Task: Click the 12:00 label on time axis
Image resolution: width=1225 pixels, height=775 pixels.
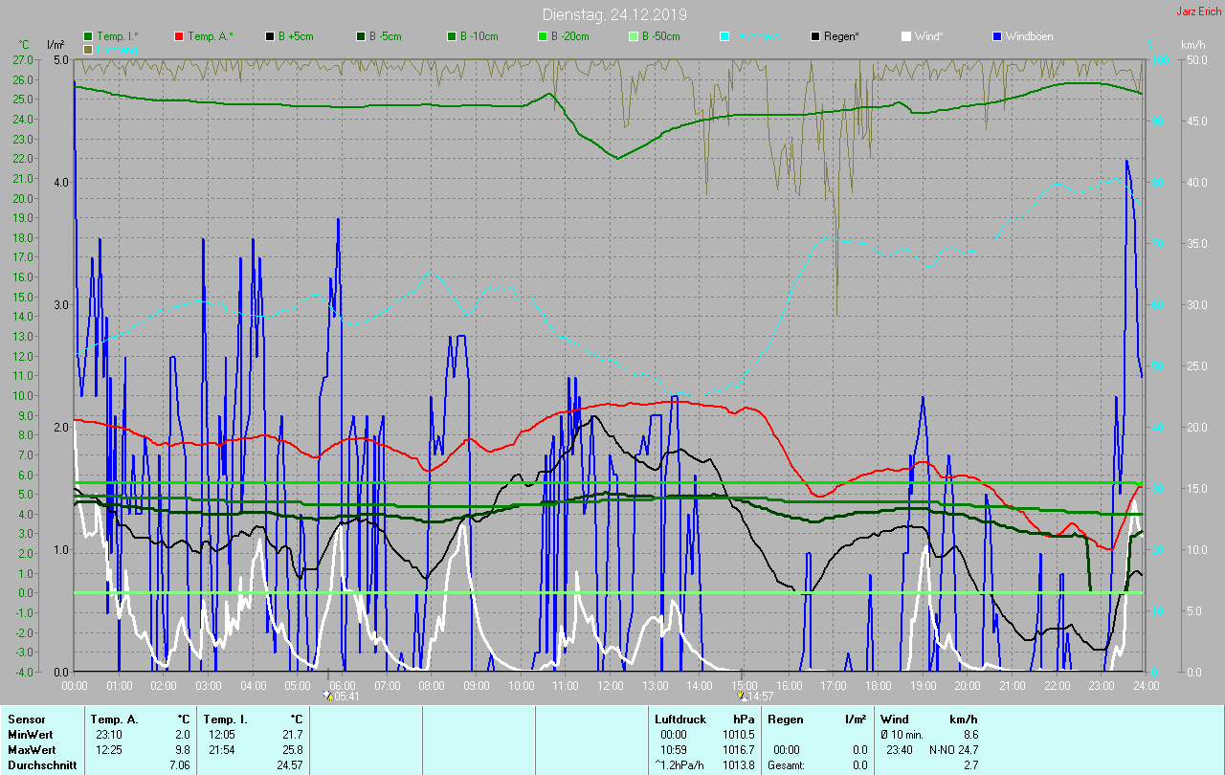Action: click(610, 685)
